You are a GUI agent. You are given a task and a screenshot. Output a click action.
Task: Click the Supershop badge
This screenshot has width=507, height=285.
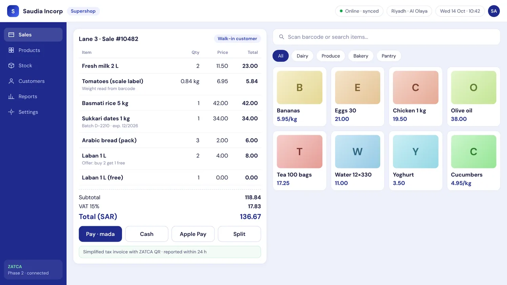(x=83, y=11)
